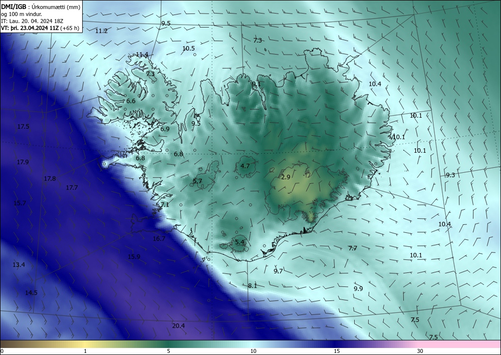Click the 9.7 value label

point(278,271)
